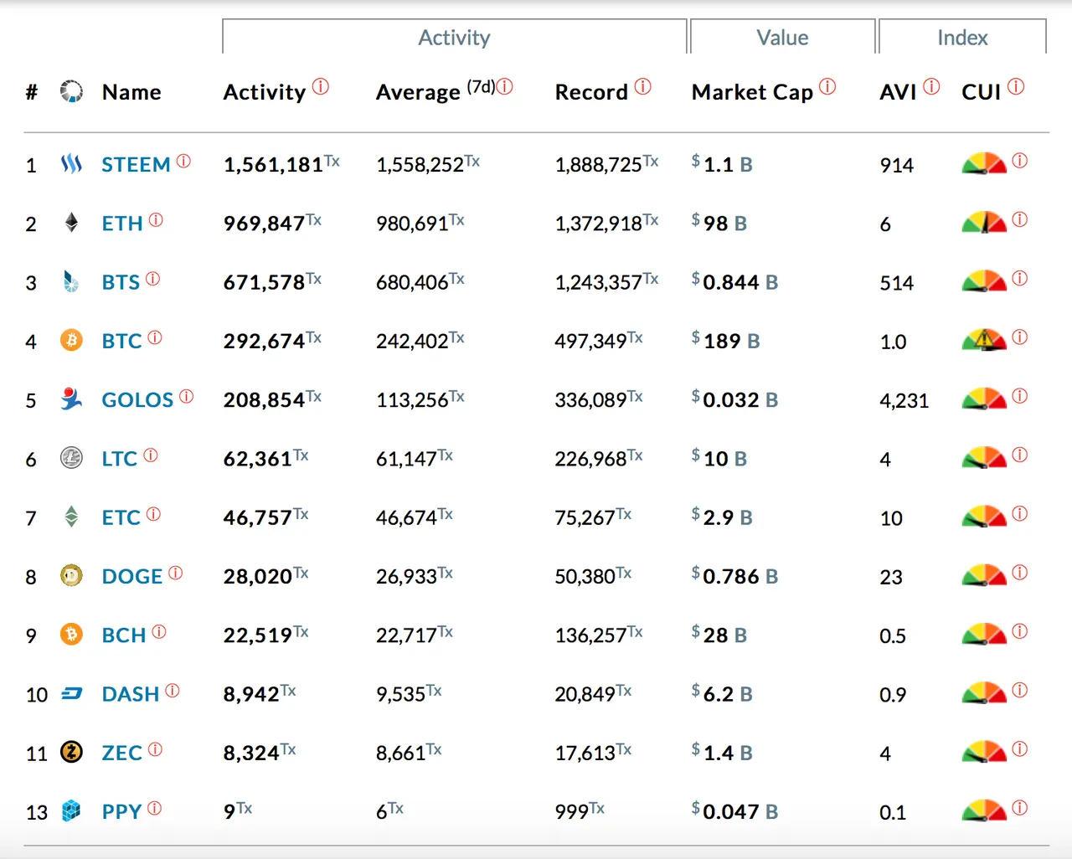Open info icon beside DASH name

click(173, 691)
